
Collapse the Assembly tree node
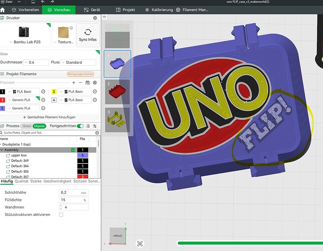click(x=2, y=150)
